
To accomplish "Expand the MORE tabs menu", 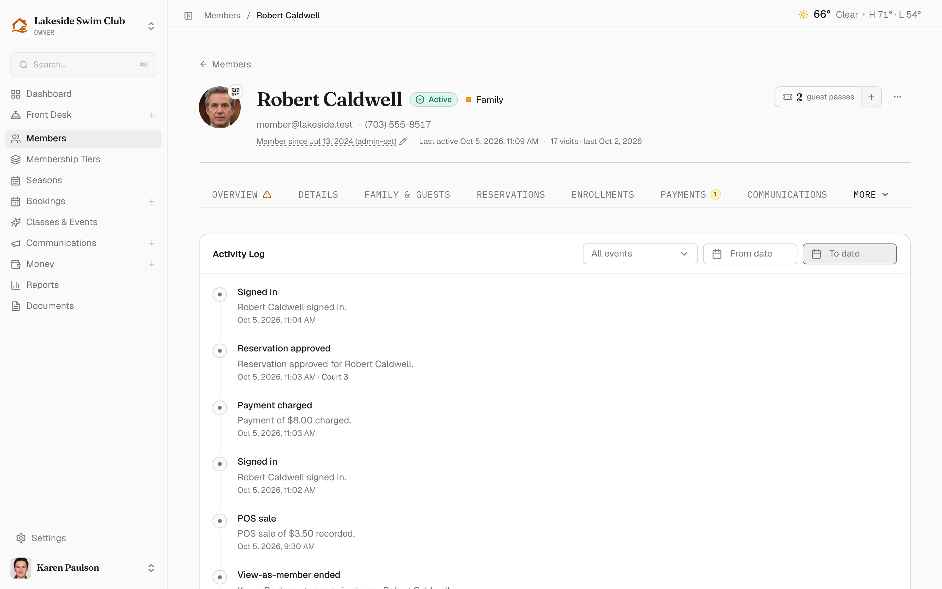I will pos(870,194).
